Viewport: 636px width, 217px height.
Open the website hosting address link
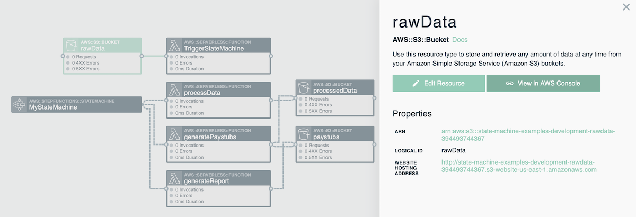tap(519, 166)
